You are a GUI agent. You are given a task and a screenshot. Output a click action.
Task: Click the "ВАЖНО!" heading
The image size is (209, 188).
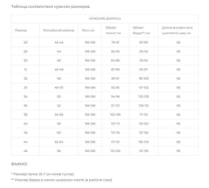point(19,164)
